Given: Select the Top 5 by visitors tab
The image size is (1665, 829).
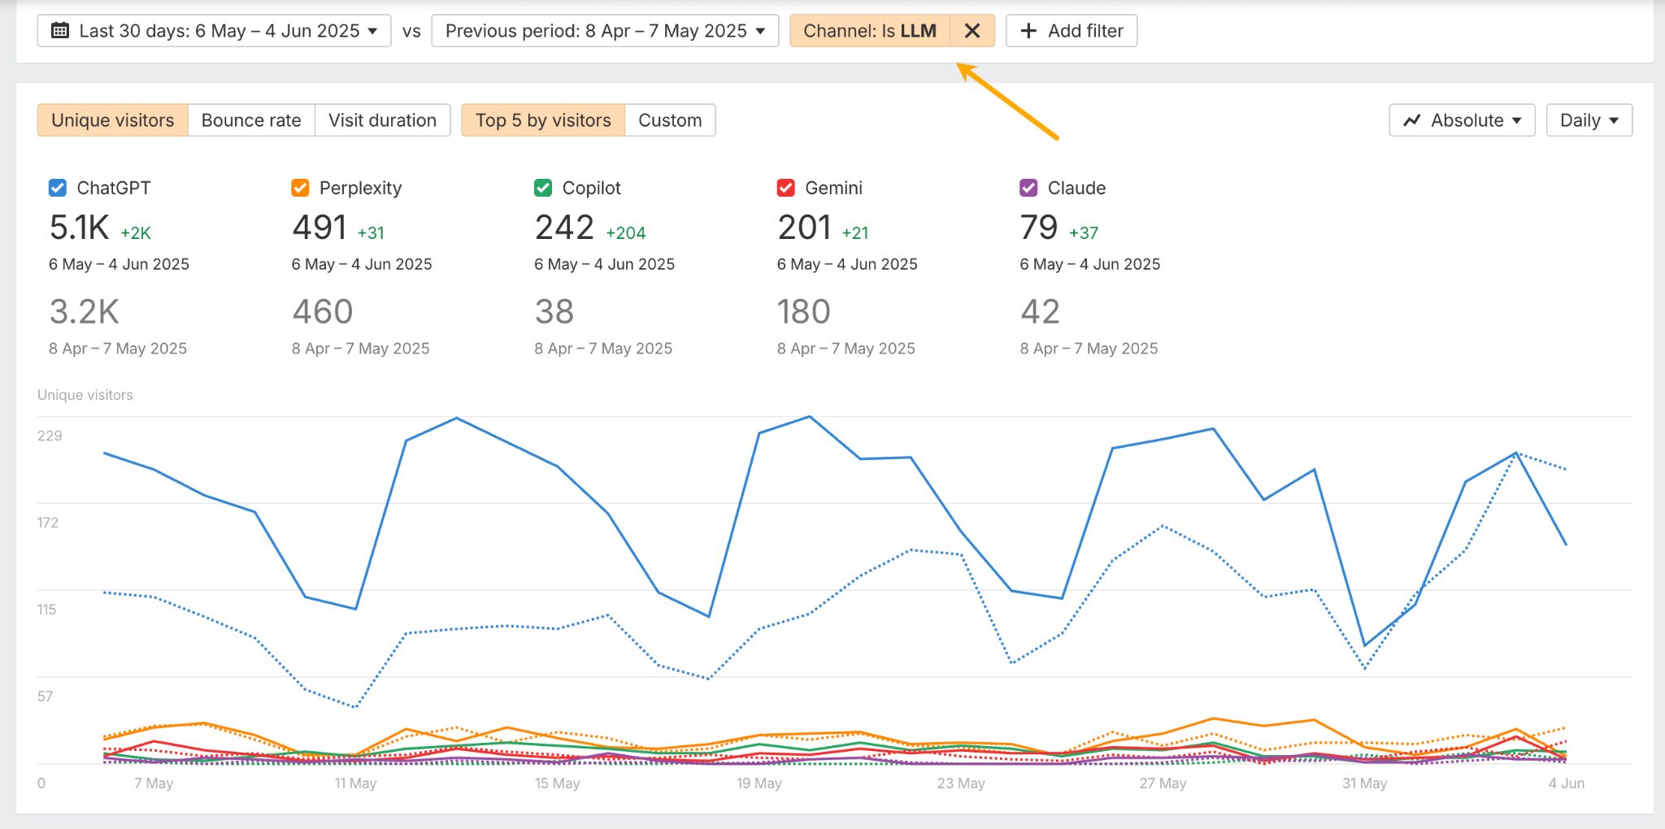Looking at the screenshot, I should point(543,119).
